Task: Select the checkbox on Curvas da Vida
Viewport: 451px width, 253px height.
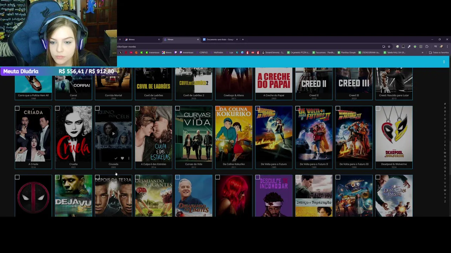Action: tap(178, 108)
